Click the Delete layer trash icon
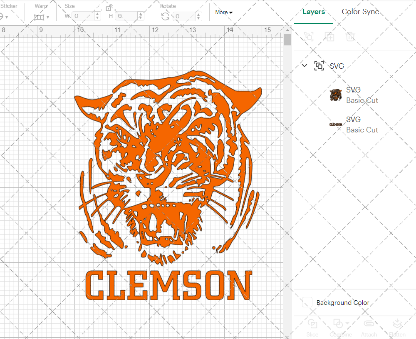Viewport: 416px width, 339px height. point(350,37)
